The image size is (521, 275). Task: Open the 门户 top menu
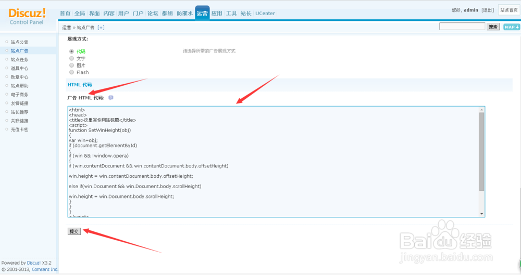pyautogui.click(x=138, y=14)
